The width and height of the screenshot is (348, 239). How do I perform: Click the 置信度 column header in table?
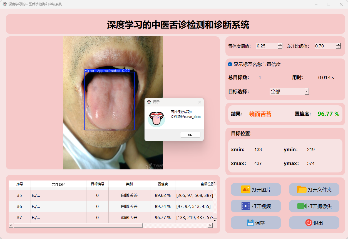pos(163,184)
